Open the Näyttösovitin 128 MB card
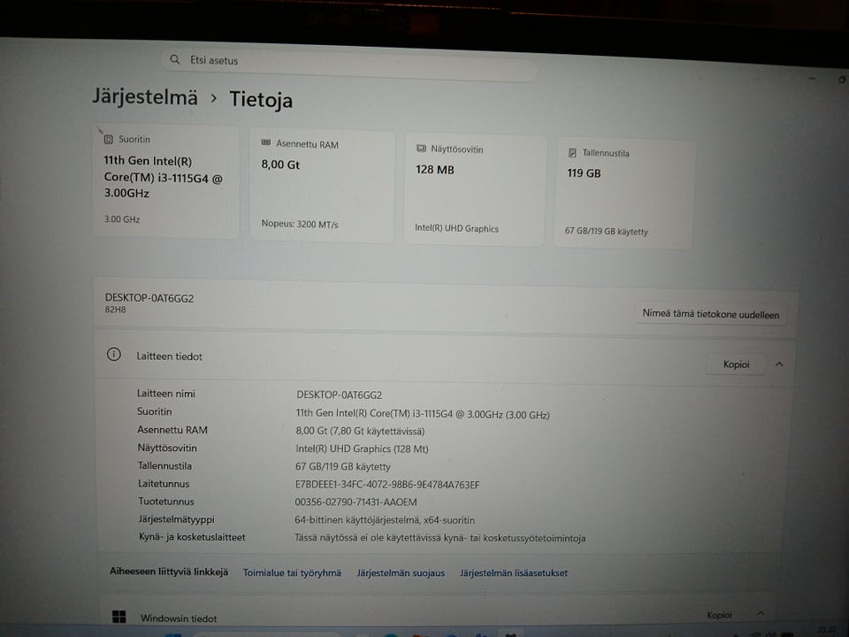The width and height of the screenshot is (849, 637). tap(474, 190)
